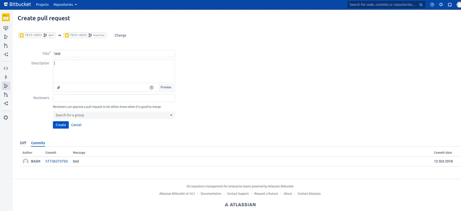
Task: Open the Commits icon in sidebar
Action: click(x=6, y=77)
